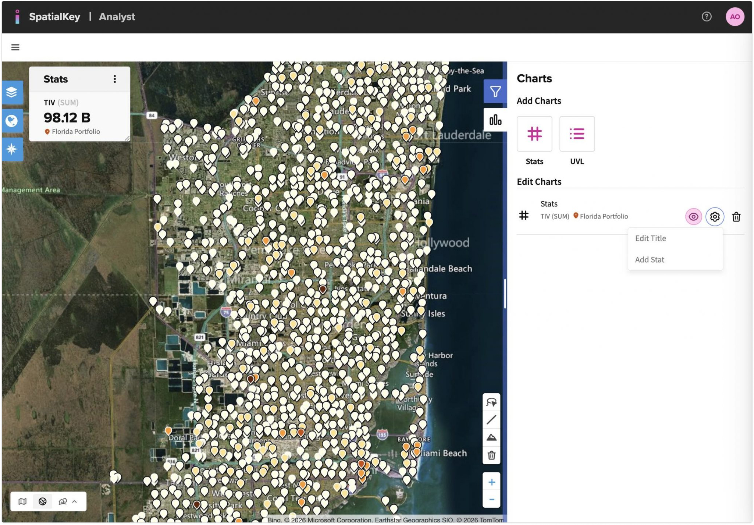Click the blue starburst sidebar icon
The image size is (754, 525).
pos(12,149)
